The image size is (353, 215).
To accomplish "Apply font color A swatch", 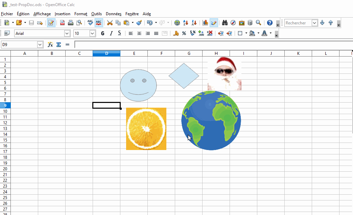I will point(264,34).
